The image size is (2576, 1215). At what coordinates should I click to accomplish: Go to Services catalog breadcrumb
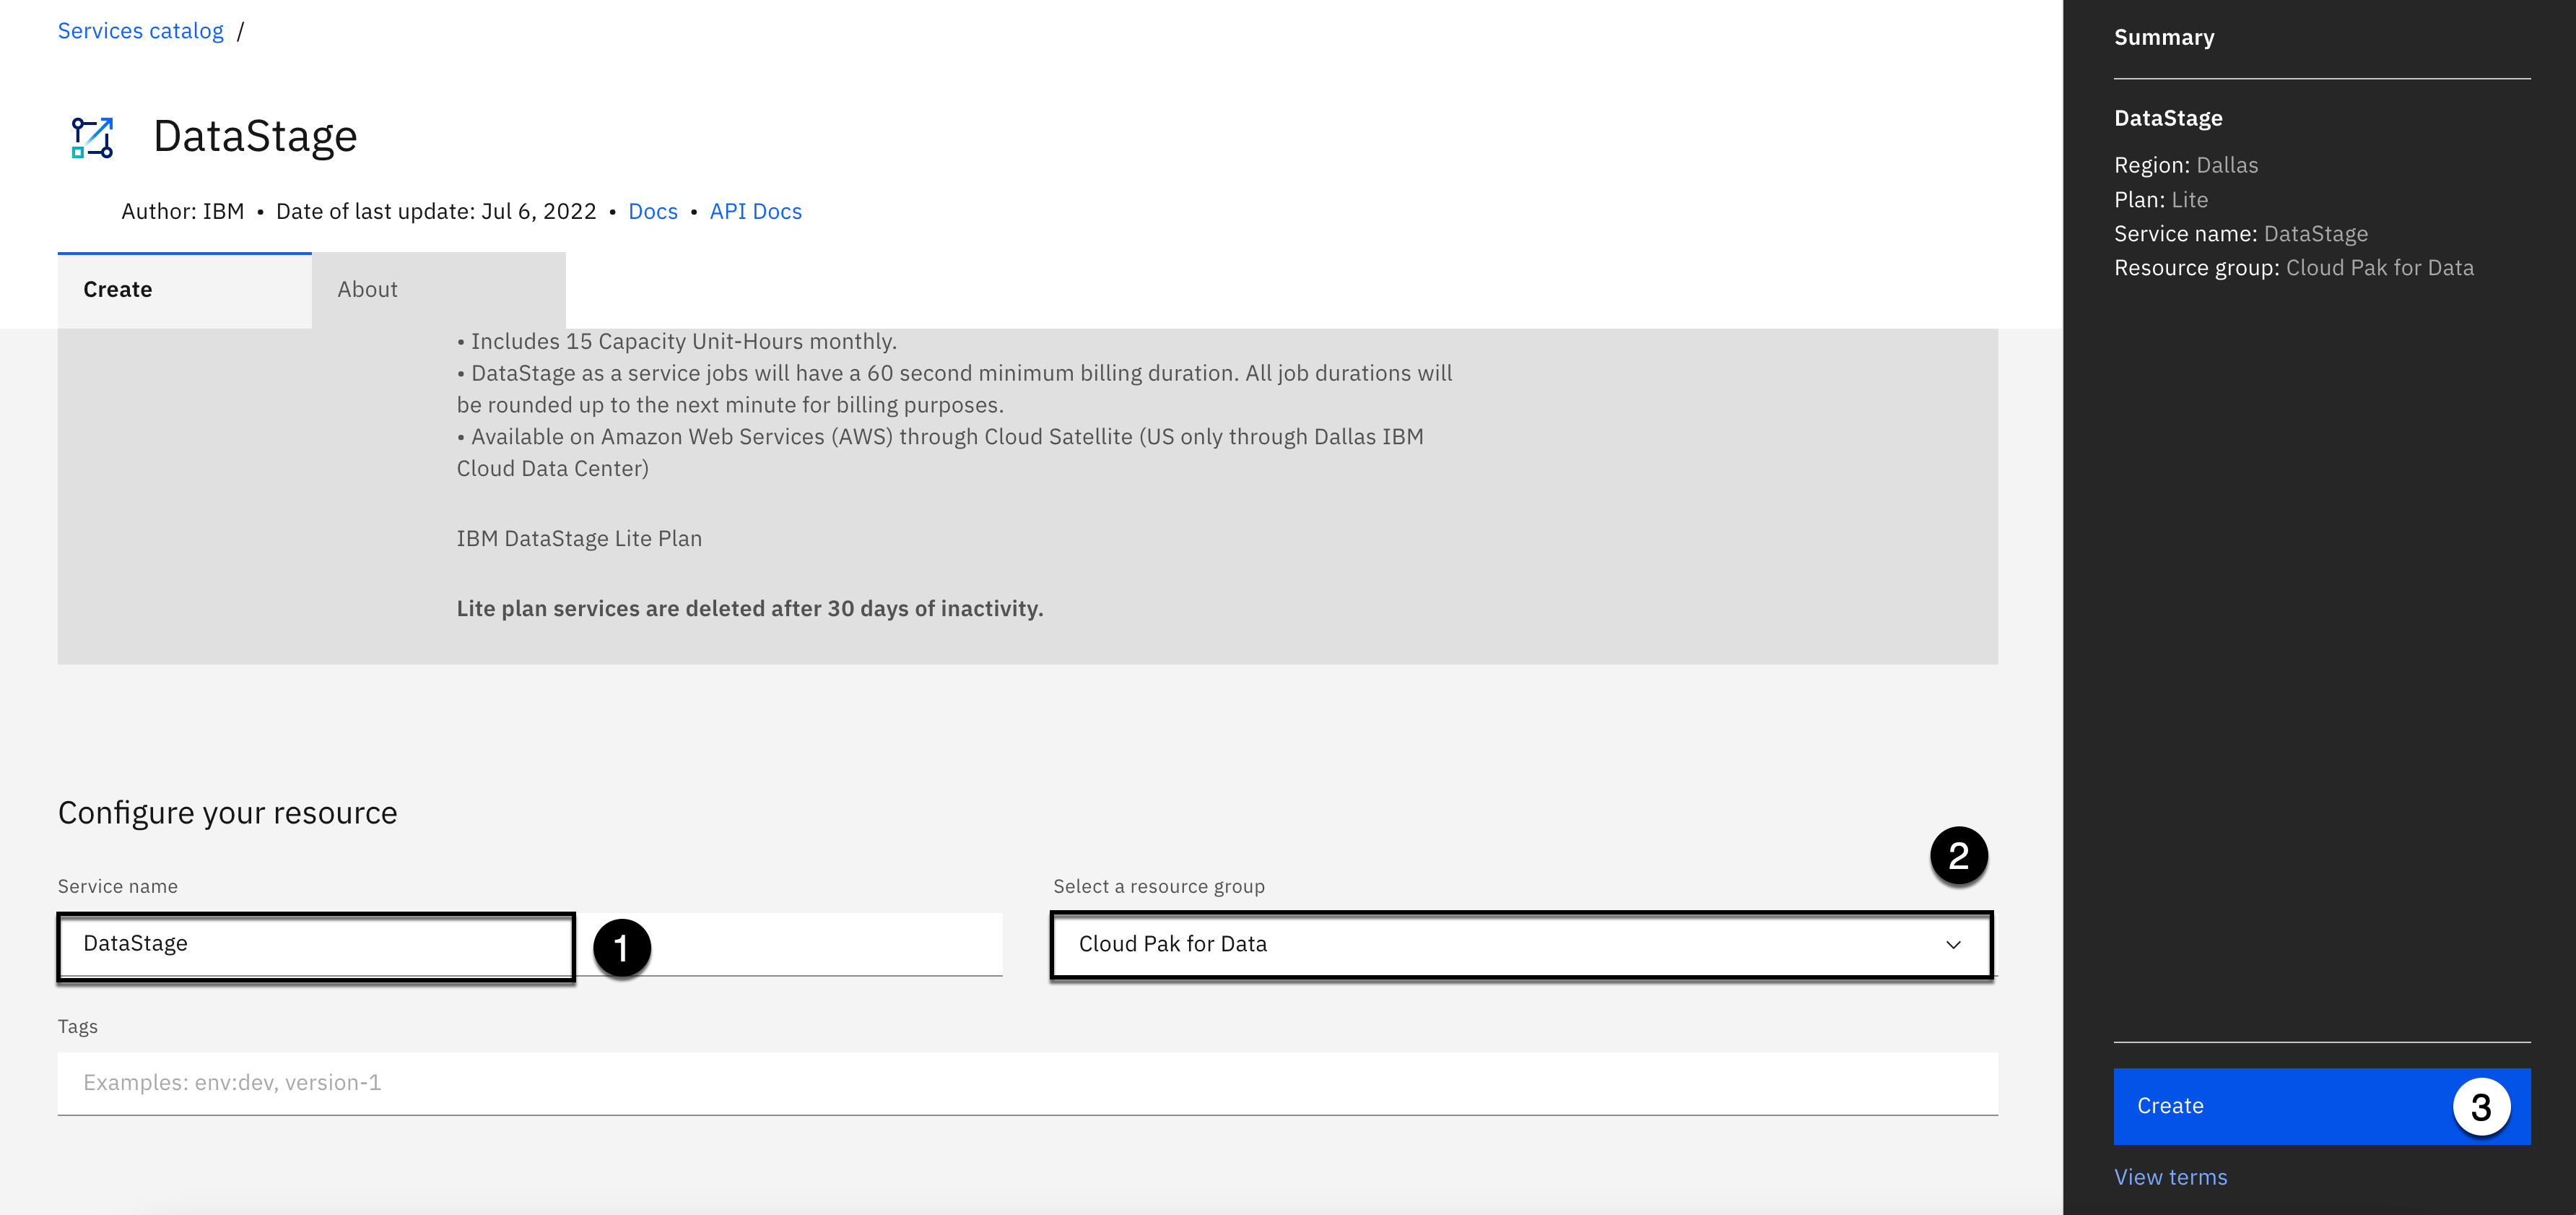click(140, 31)
